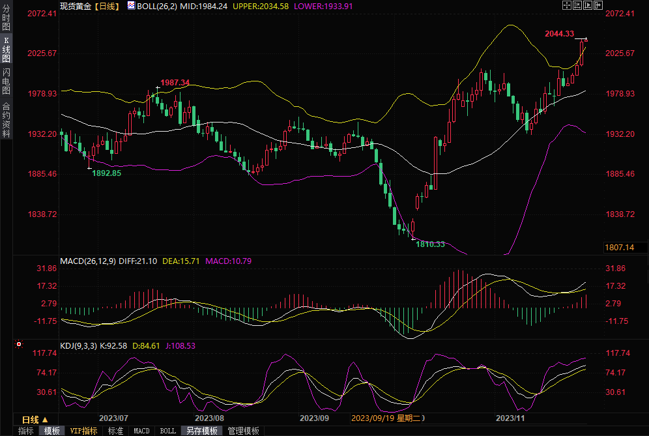Image resolution: width=649 pixels, height=436 pixels.
Task: Click the exit arrow icon at top right
Action: point(598,5)
